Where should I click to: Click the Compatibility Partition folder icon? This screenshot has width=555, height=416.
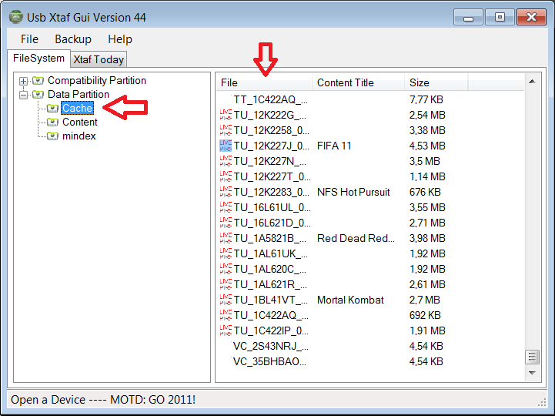(38, 81)
